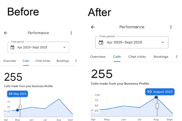Viewport: 182px width, 121px height.
Task: Select Chat clicks tab in Before panel
Action: click(x=43, y=61)
